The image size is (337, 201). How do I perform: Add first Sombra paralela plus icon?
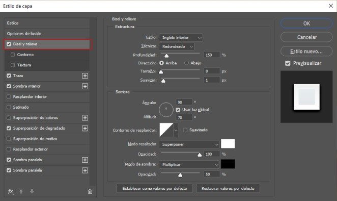click(85, 160)
